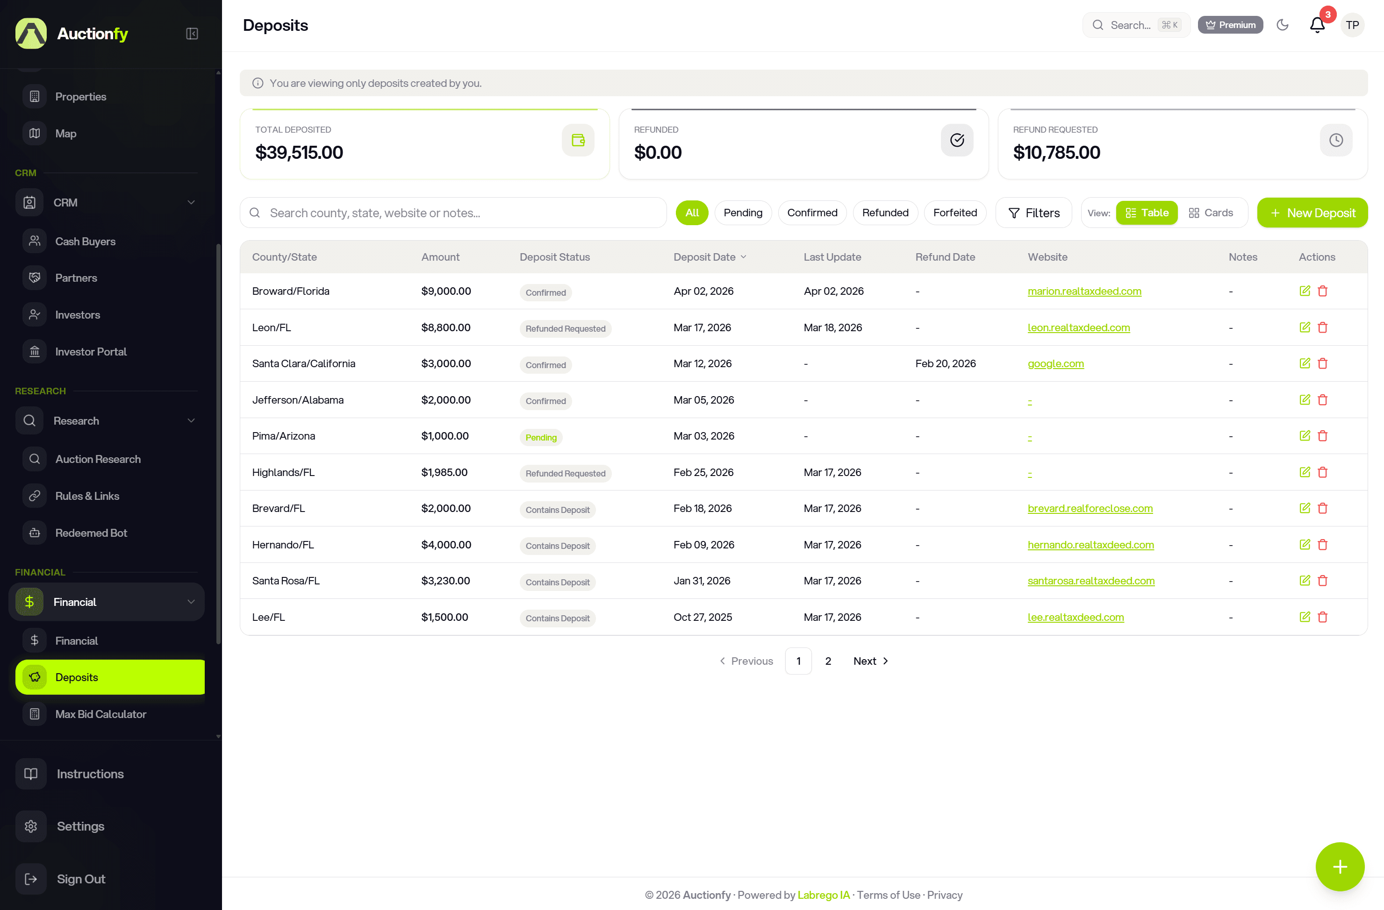Open Redeemed Bot from sidebar
Screen dimensions: 1384x910
tap(91, 533)
